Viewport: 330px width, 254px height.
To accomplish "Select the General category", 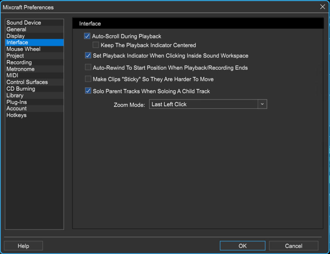I will pos(34,29).
